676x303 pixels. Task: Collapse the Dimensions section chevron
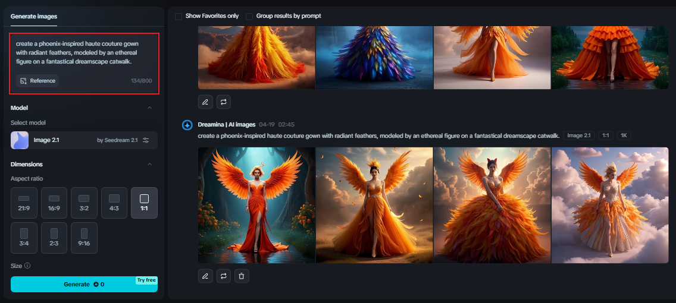tap(149, 164)
